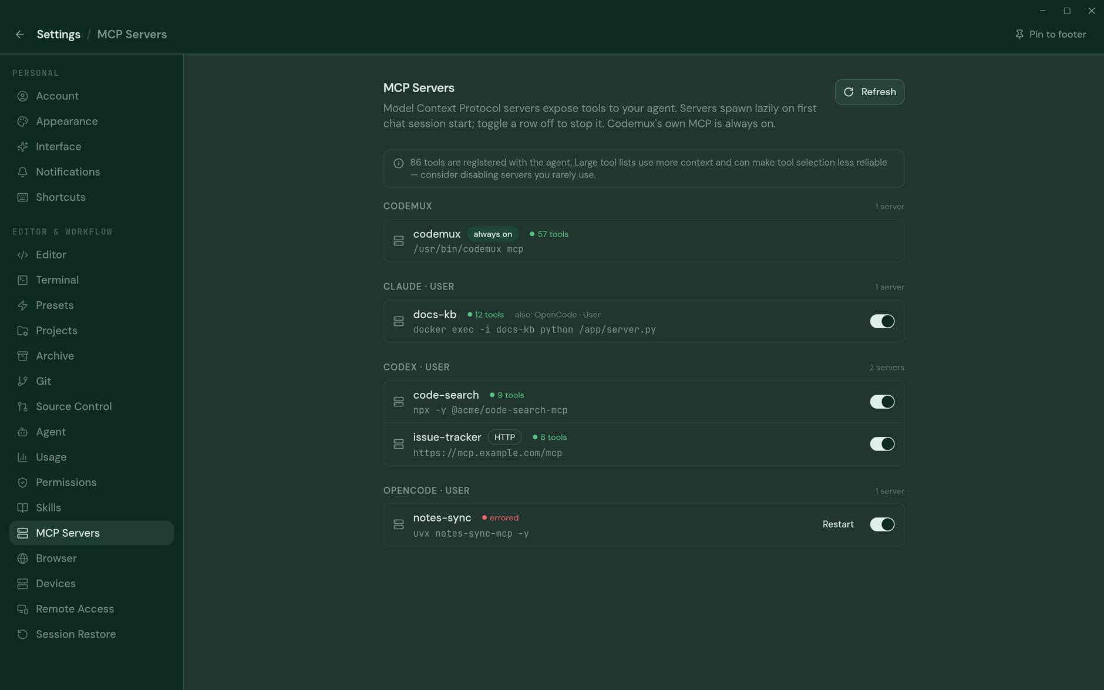Go to Archive settings page
Image resolution: width=1104 pixels, height=690 pixels.
pos(92,356)
